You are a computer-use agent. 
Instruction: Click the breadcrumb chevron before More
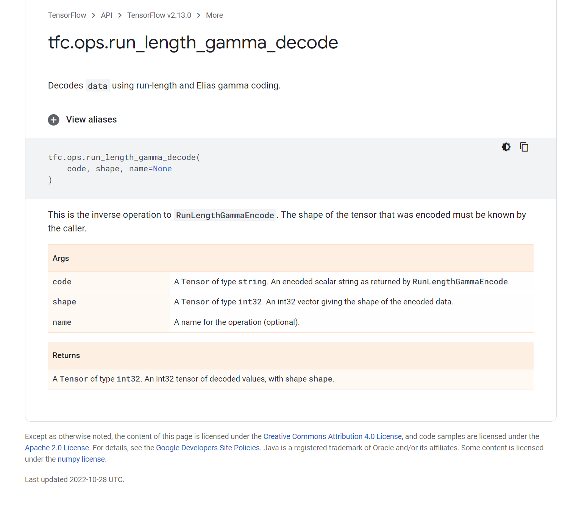[x=198, y=15]
